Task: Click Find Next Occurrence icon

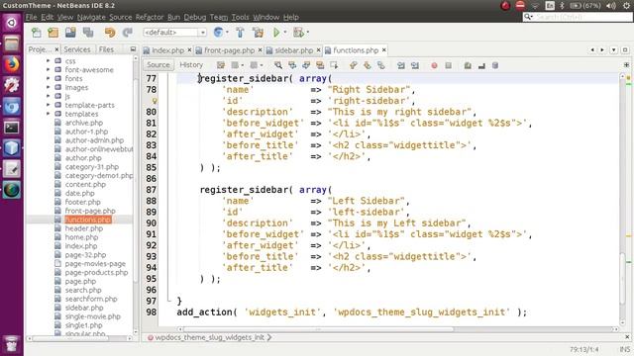Action: tap(306, 65)
